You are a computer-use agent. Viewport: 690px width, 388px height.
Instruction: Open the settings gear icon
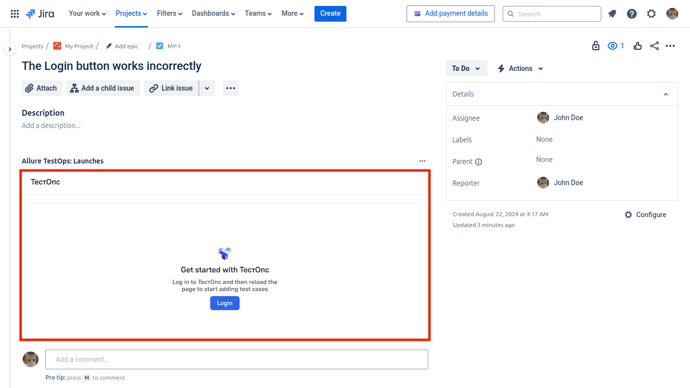[x=652, y=14]
